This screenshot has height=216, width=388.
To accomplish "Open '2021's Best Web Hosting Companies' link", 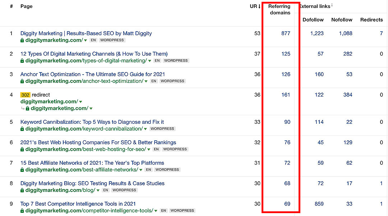I will [x=98, y=142].
